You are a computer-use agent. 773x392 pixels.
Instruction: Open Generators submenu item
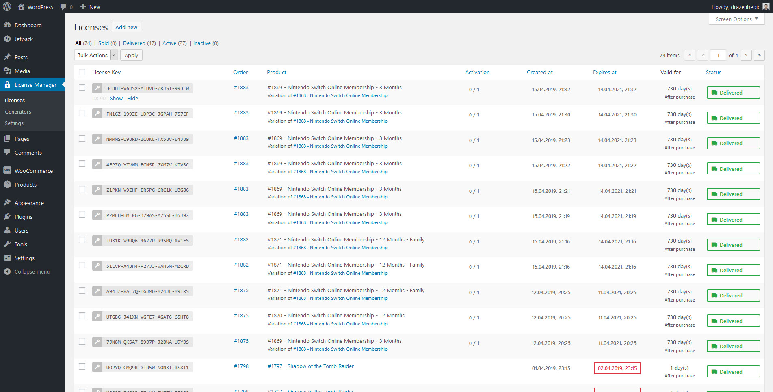(x=18, y=112)
